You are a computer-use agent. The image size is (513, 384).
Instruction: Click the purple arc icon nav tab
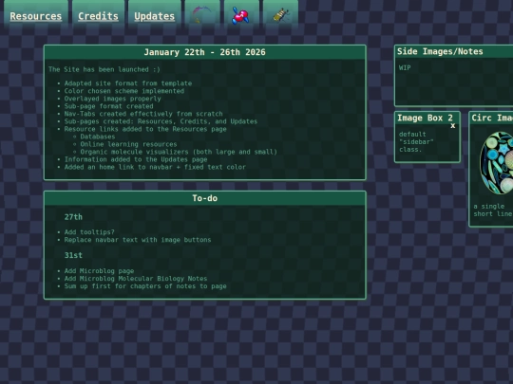(x=202, y=15)
